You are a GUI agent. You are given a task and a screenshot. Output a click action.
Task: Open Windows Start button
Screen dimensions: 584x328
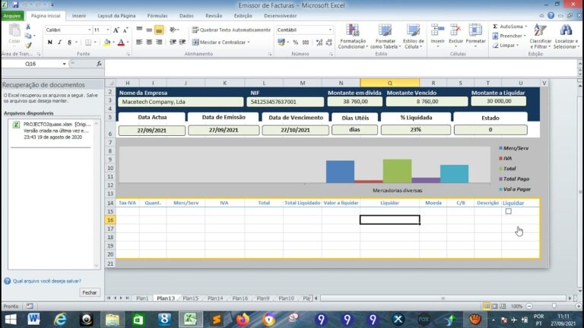tap(11, 320)
